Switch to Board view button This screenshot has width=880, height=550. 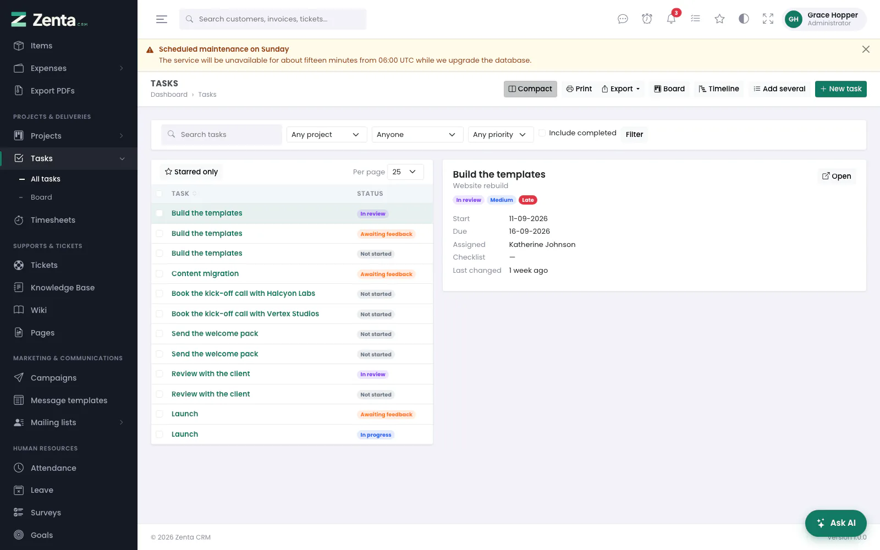tap(669, 89)
